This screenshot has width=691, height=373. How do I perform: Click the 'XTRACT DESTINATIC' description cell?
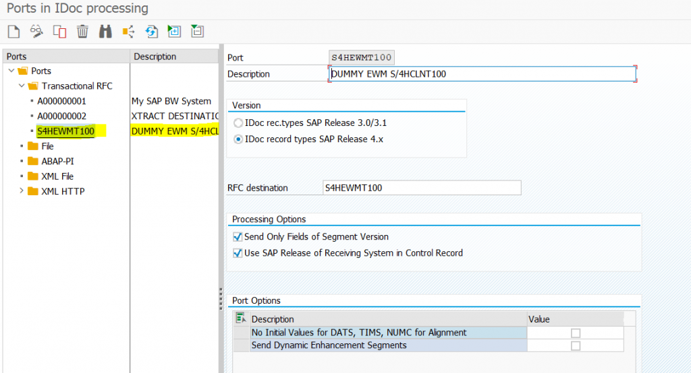[x=175, y=116]
